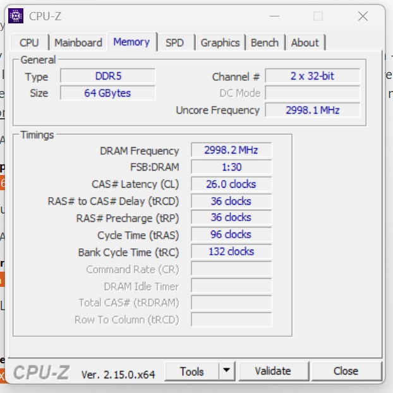This screenshot has height=393, width=393.
Task: Click the empty Row To Column (tRCD) field
Action: [x=231, y=320]
